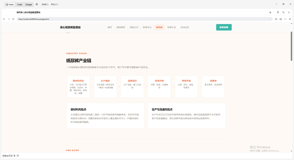This screenshot has width=294, height=160.
Task: Expand the console log filter funnel
Action: pyautogui.click(x=18, y=156)
